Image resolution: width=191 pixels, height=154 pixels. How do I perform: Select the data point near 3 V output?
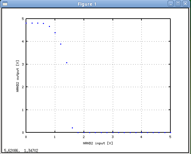click(67, 63)
